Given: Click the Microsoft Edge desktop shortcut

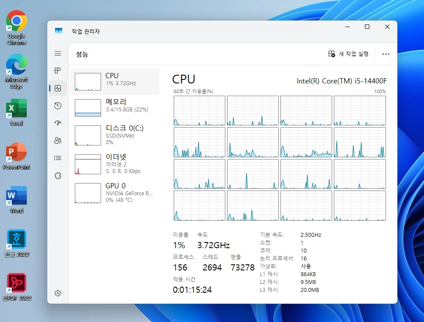Looking at the screenshot, I should (17, 72).
